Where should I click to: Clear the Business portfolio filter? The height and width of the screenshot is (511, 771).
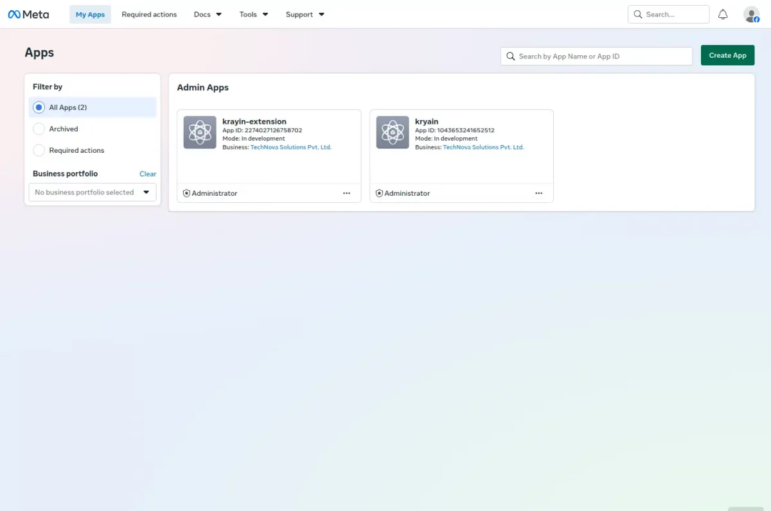148,174
